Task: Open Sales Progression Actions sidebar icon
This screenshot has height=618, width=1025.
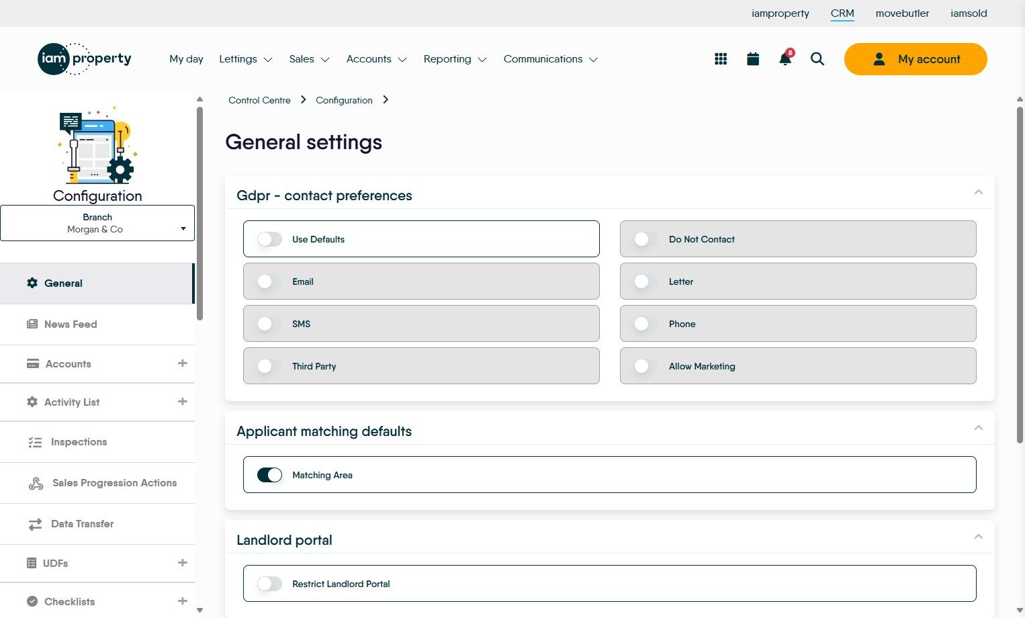Action: point(36,484)
